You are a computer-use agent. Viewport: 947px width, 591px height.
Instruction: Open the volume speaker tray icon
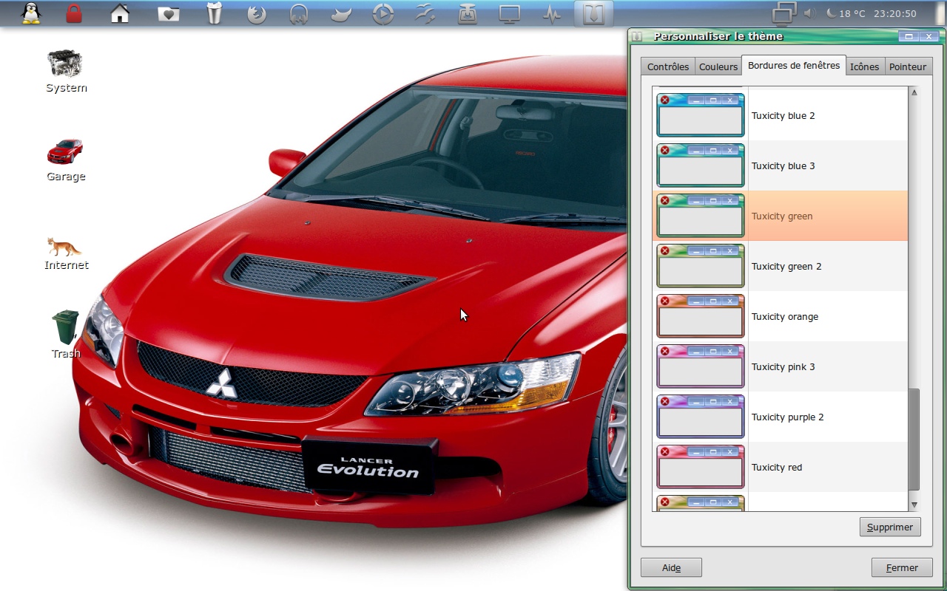pyautogui.click(x=809, y=13)
